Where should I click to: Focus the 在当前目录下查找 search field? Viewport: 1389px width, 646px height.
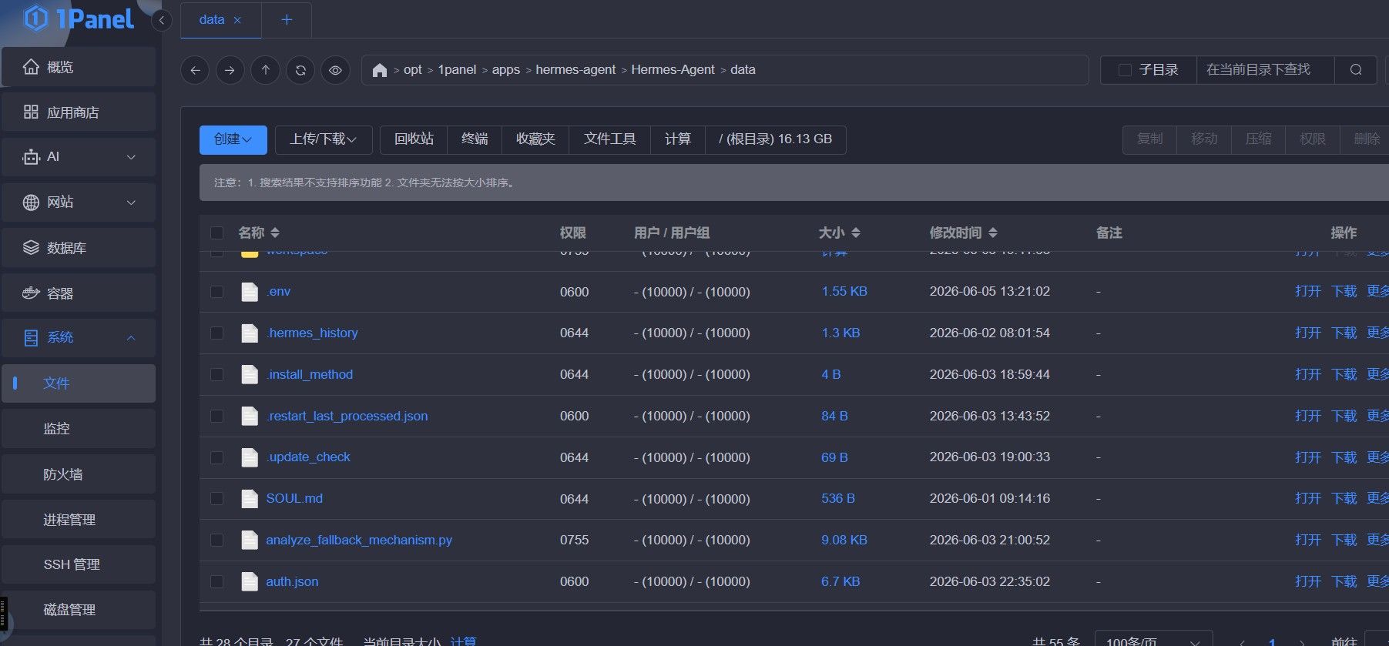click(1266, 70)
